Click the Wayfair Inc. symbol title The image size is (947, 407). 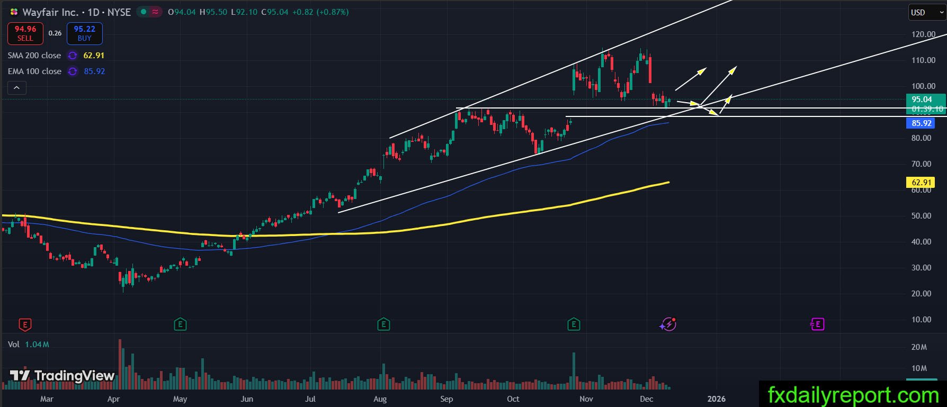pyautogui.click(x=50, y=12)
